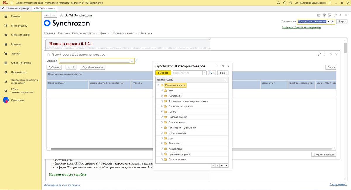The height and width of the screenshot is (190, 351).
Task: Click the yellow Выбрать button
Action: coord(163,73)
